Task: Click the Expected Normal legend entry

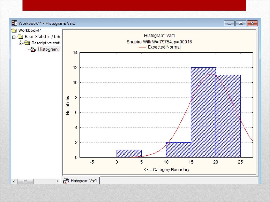Action: pyautogui.click(x=160, y=47)
